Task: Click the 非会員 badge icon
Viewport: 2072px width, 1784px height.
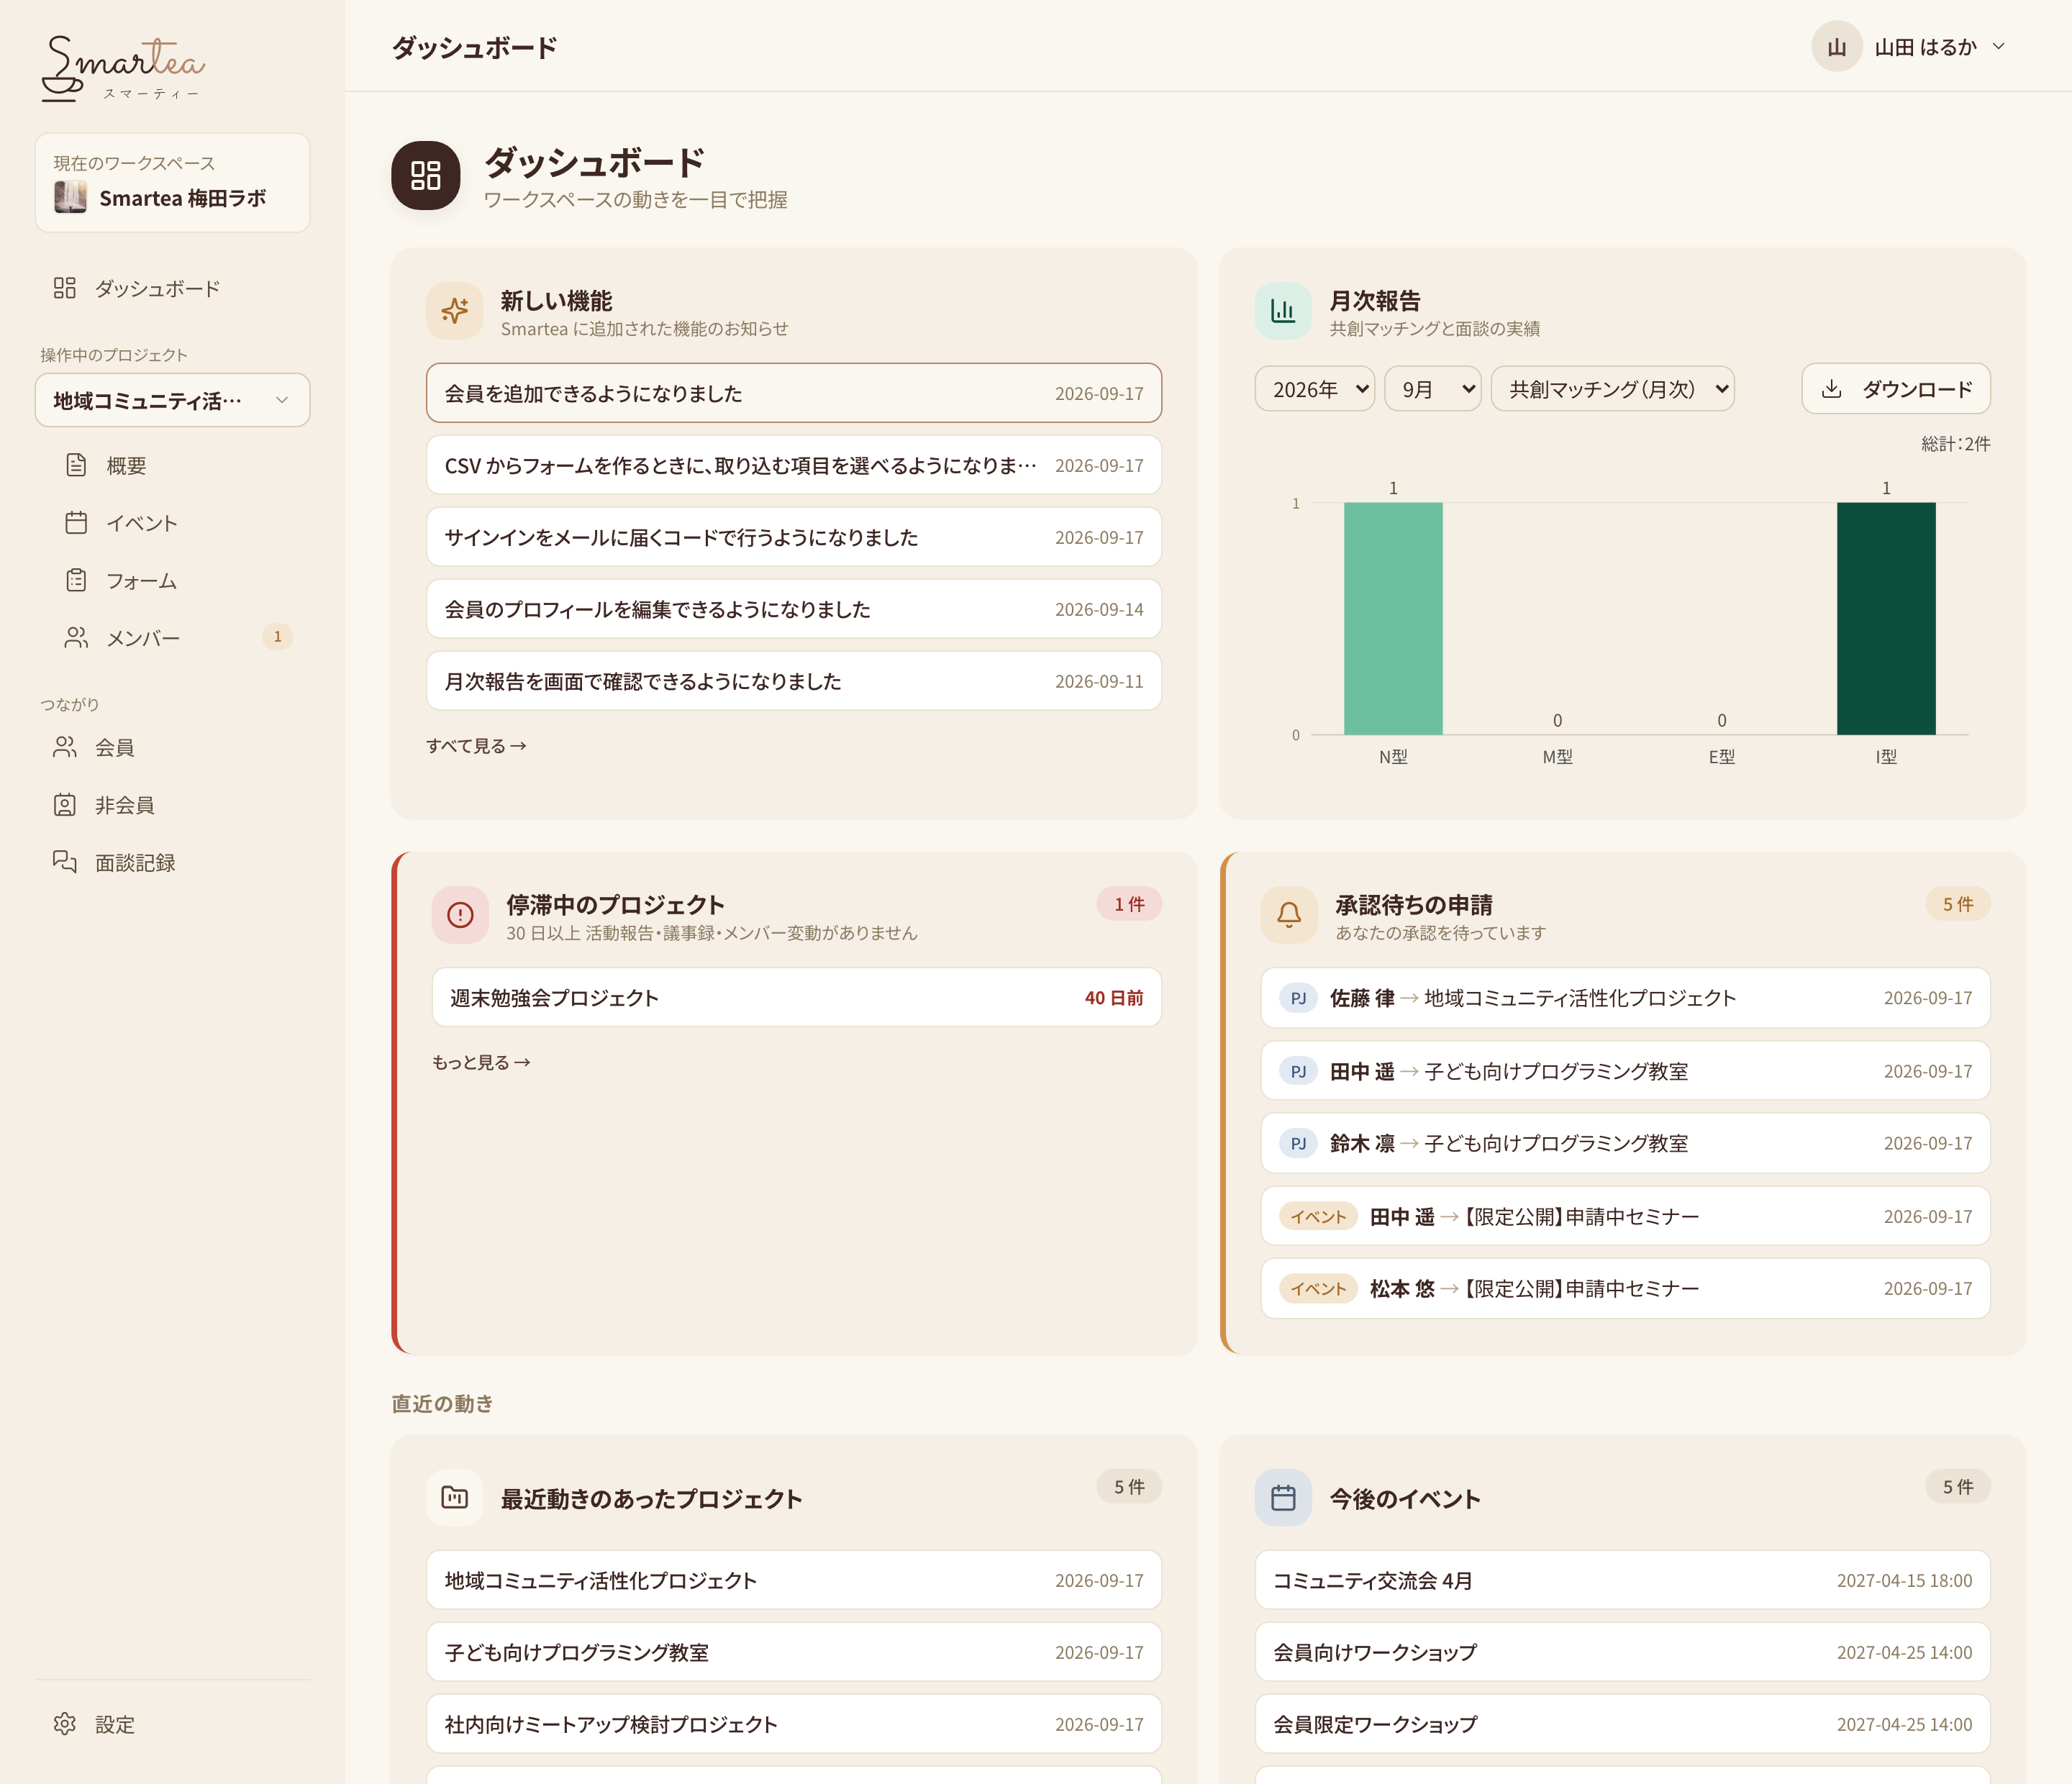Action: pyautogui.click(x=65, y=805)
